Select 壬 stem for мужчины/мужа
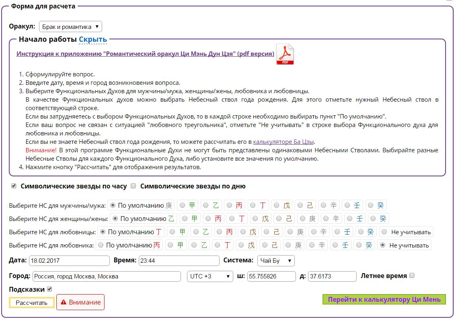Viewport: 454px width, 319px height. (347, 205)
